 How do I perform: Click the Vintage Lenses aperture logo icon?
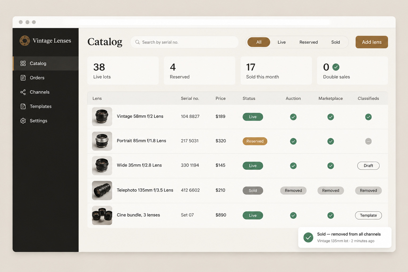(x=25, y=41)
